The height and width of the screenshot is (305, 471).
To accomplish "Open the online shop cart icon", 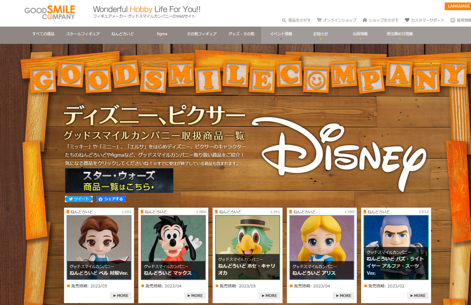I will (319, 20).
